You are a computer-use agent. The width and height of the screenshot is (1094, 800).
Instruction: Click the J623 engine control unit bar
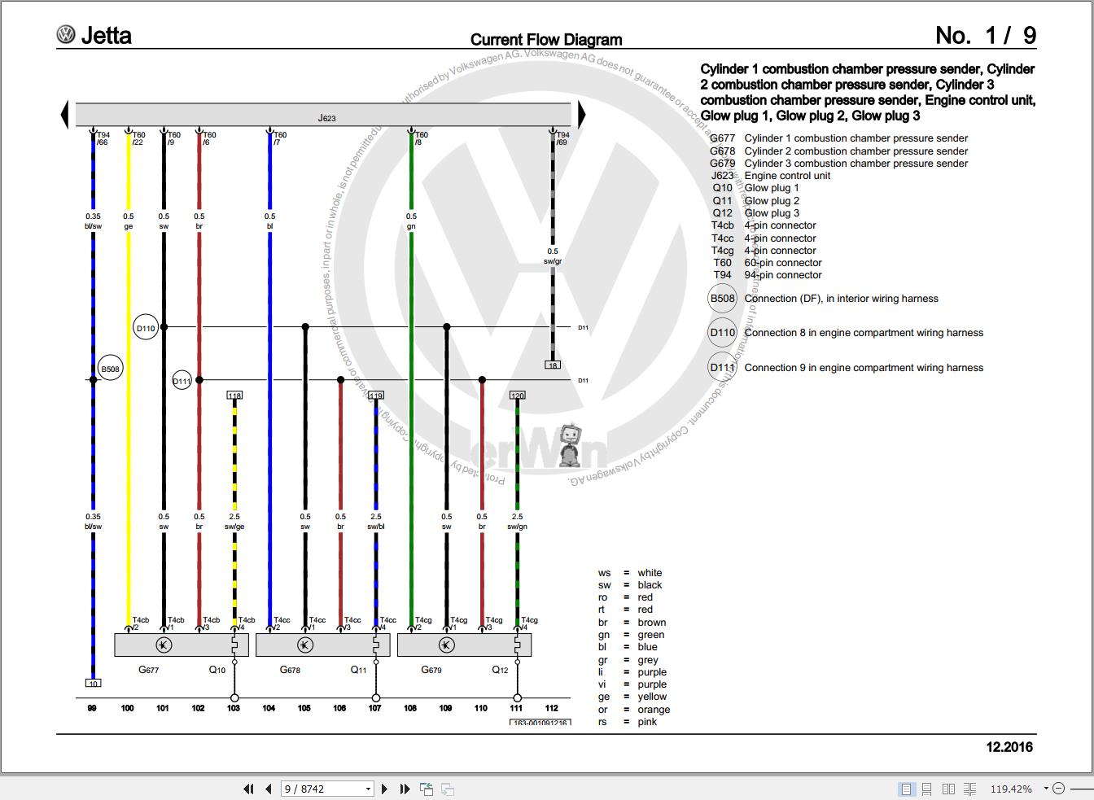point(323,115)
